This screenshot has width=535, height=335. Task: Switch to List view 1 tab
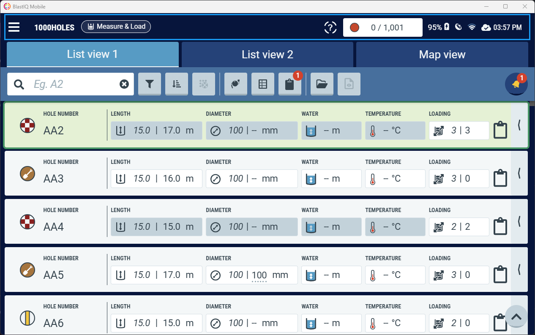coord(93,54)
